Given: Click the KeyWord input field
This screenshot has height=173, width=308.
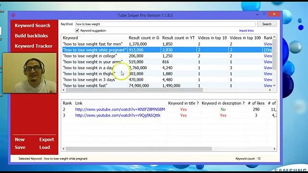Looking at the screenshot, I should point(165,24).
